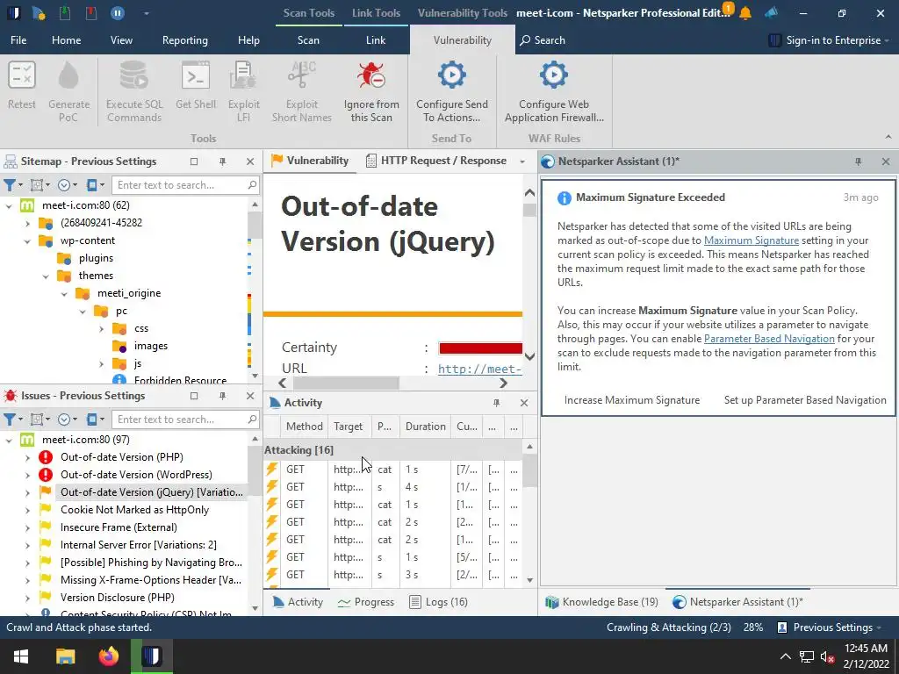This screenshot has height=674, width=899.
Task: Click the Sitemap filter funnel icon
Action: tap(10, 185)
